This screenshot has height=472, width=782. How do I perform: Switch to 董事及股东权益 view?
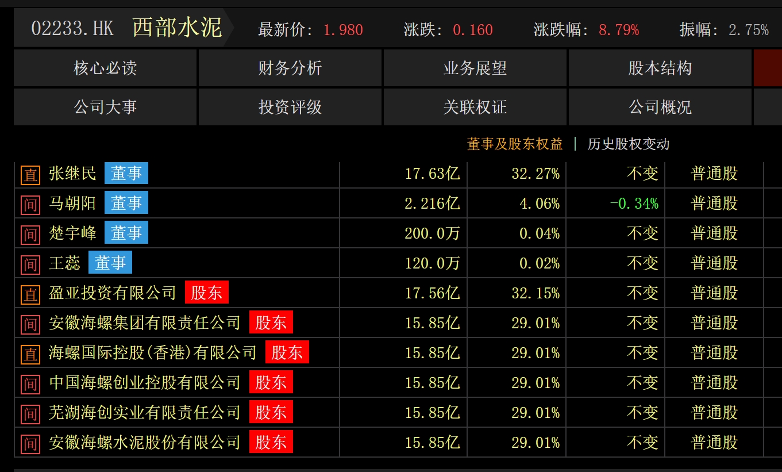point(515,144)
